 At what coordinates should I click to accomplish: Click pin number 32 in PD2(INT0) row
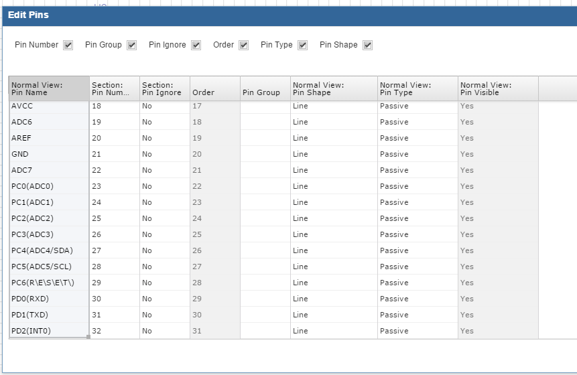tap(115, 331)
